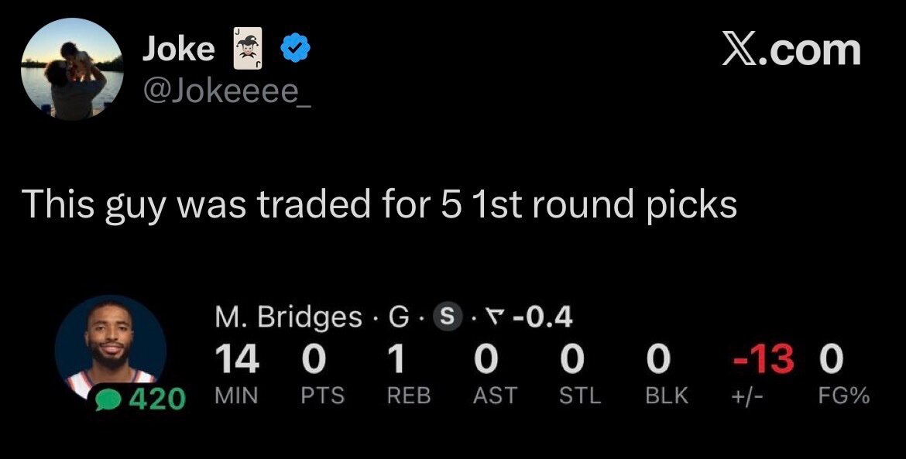
Task: Click the red -13 plus/minus value
Action: [764, 358]
